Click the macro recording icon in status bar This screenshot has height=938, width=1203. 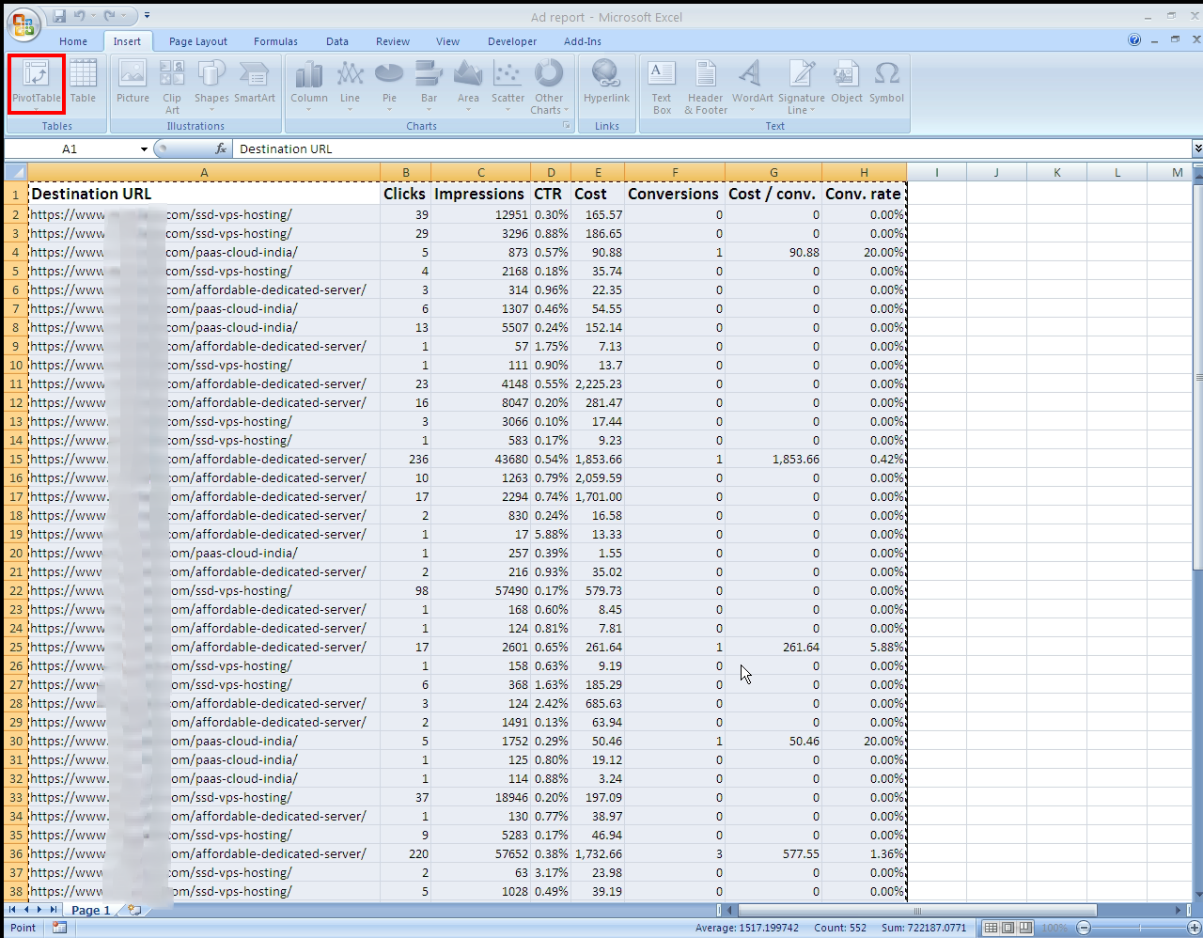(x=59, y=928)
